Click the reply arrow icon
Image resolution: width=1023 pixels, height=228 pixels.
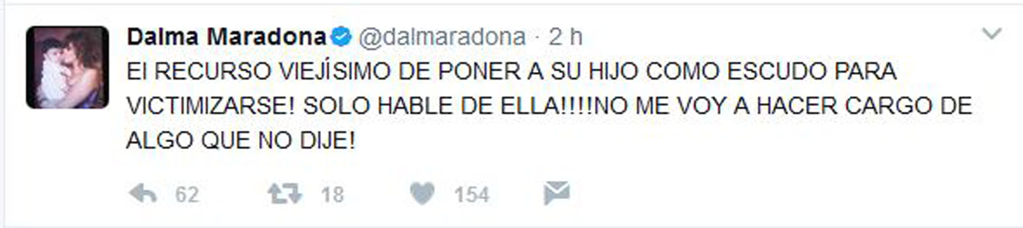(143, 194)
